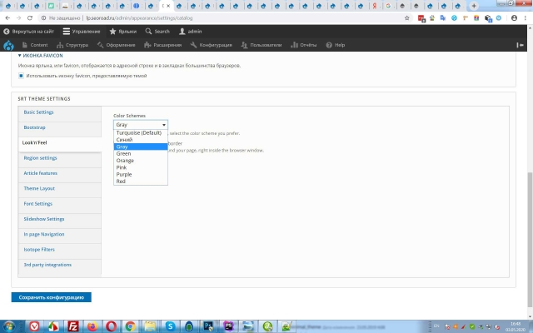Click the browser back arrow

pyautogui.click(x=7, y=17)
